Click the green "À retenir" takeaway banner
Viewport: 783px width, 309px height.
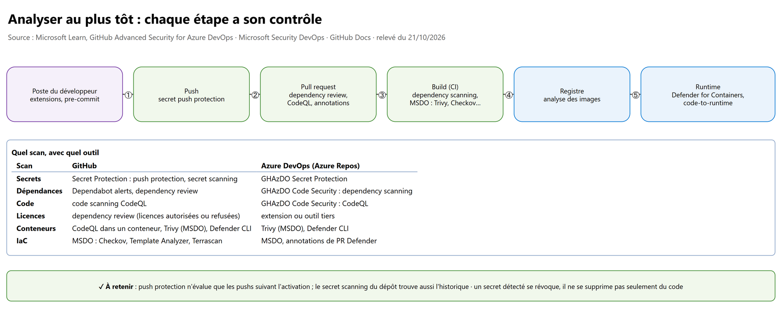[x=391, y=286]
